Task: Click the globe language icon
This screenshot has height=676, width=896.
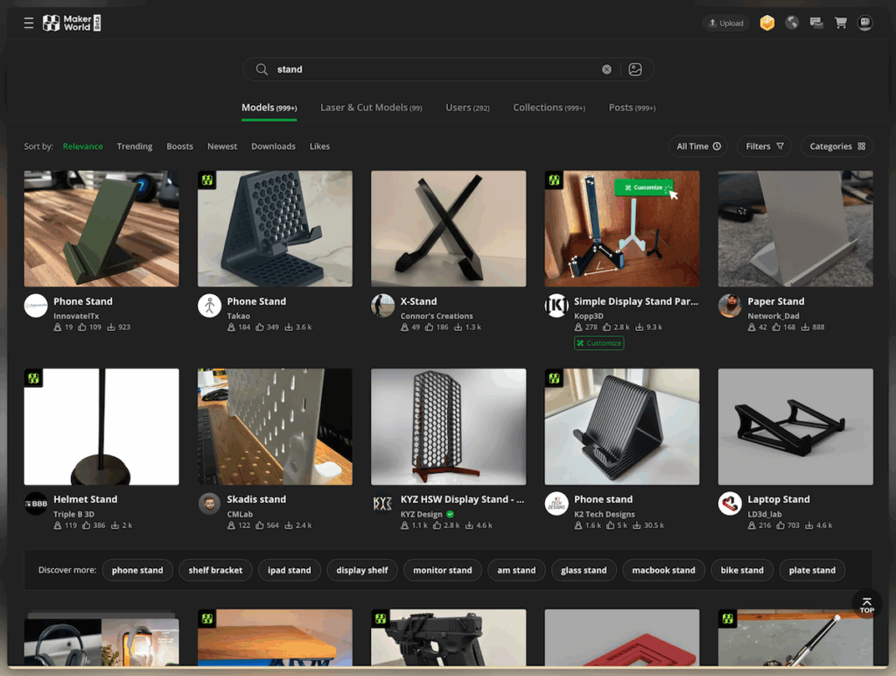Action: (x=792, y=24)
